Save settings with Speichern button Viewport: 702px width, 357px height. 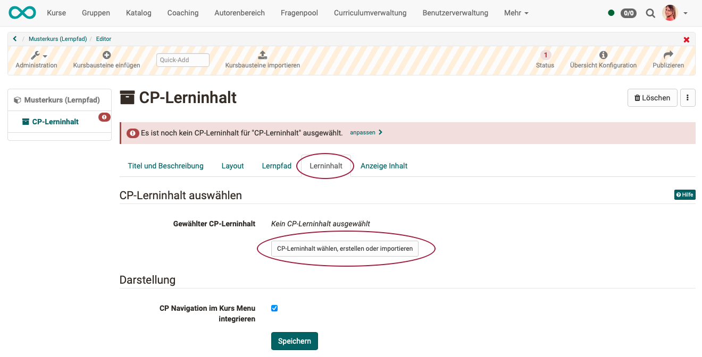coord(294,341)
